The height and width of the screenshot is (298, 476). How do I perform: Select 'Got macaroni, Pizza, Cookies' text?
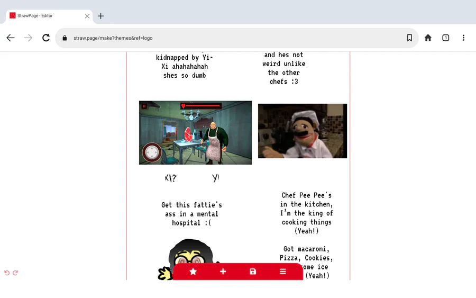[306, 262]
